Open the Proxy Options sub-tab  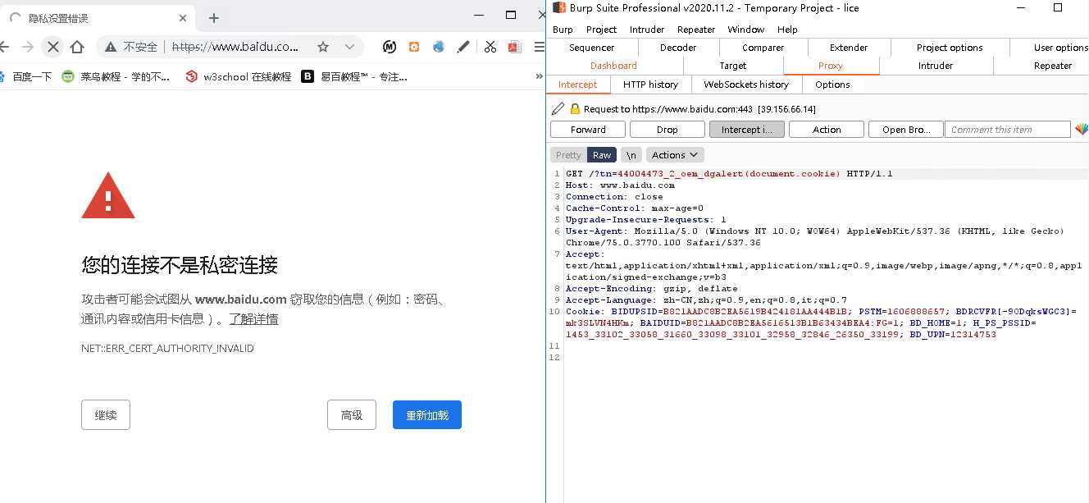point(832,85)
